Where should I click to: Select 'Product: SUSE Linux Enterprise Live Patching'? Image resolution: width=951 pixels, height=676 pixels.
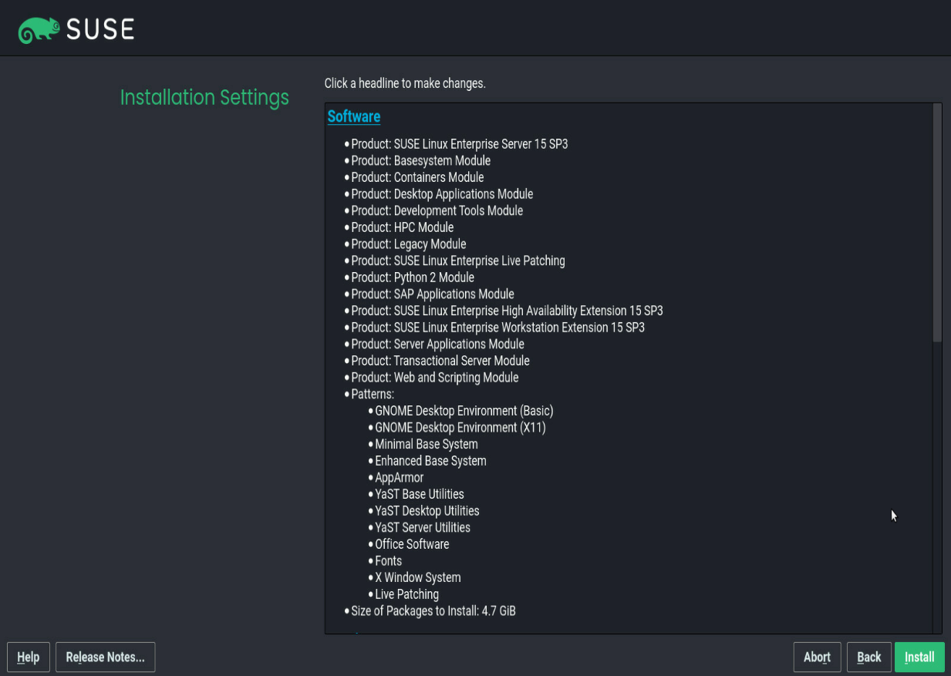coord(458,261)
